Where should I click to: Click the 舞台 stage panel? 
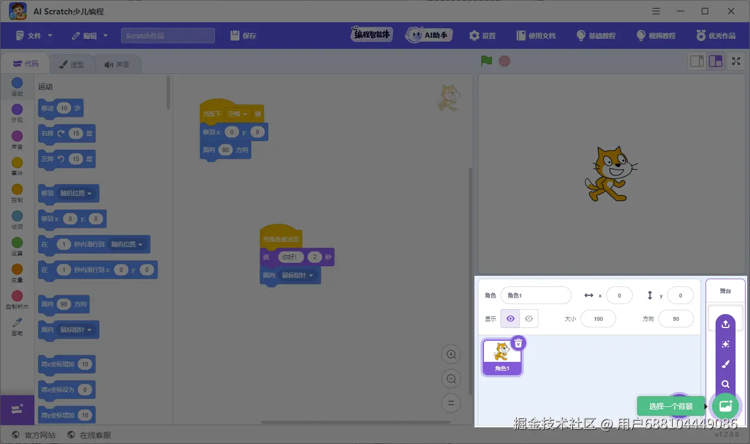pyautogui.click(x=725, y=291)
